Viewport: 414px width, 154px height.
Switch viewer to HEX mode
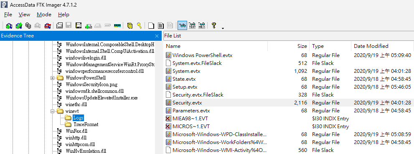pos(202,25)
